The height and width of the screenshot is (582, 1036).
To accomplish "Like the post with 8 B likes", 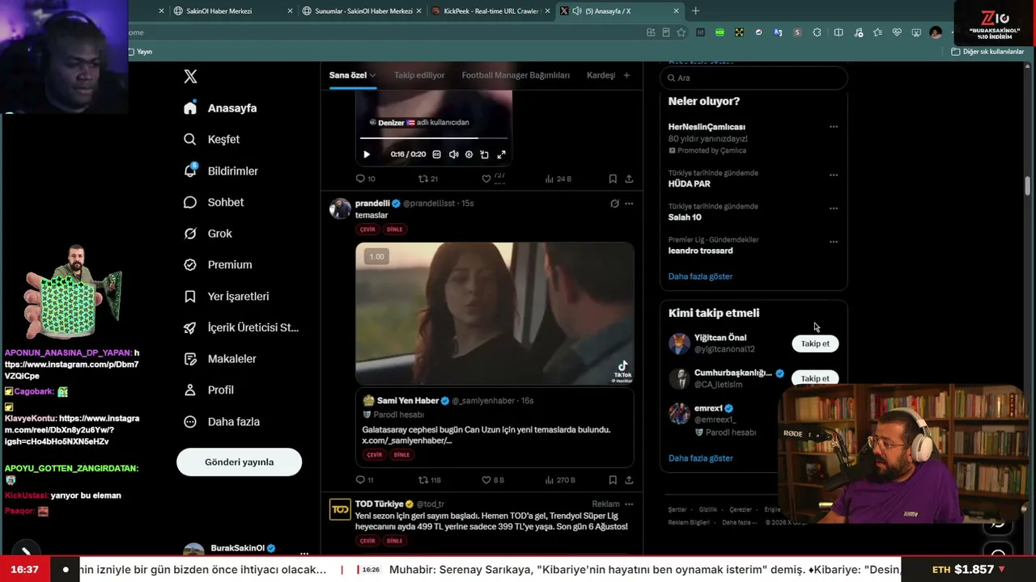I will tap(493, 480).
